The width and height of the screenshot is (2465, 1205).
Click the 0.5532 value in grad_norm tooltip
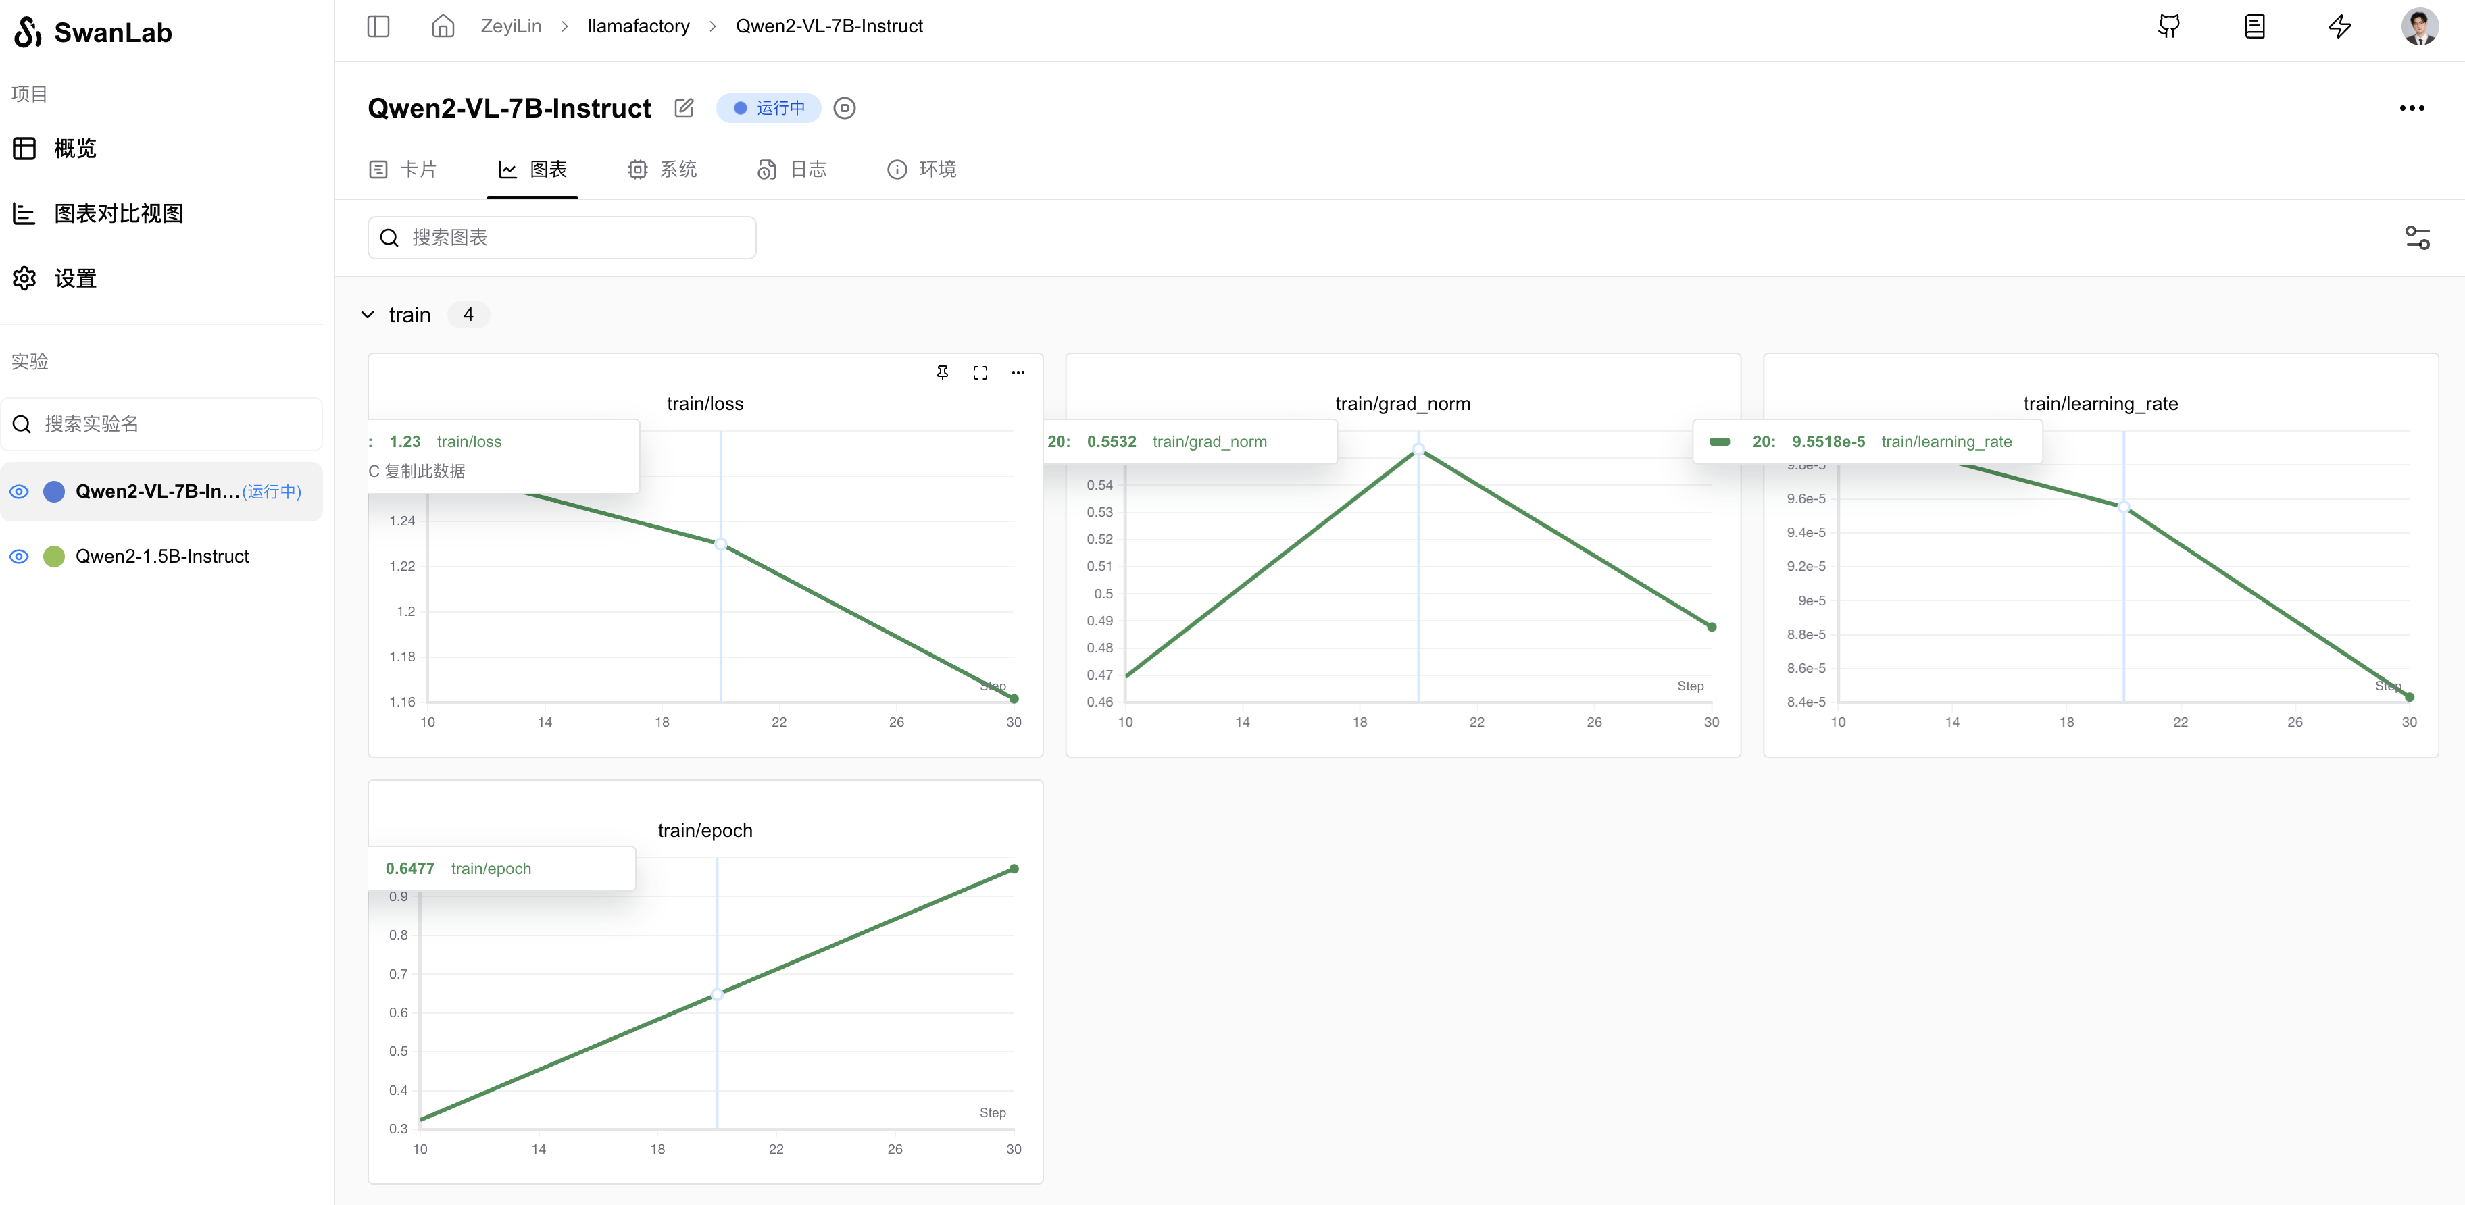(1111, 442)
